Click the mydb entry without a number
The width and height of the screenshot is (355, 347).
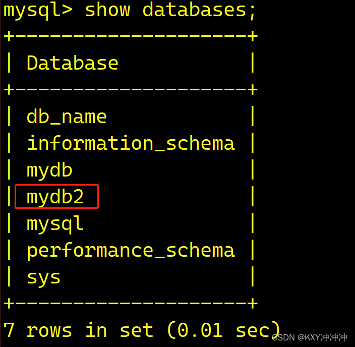click(49, 170)
